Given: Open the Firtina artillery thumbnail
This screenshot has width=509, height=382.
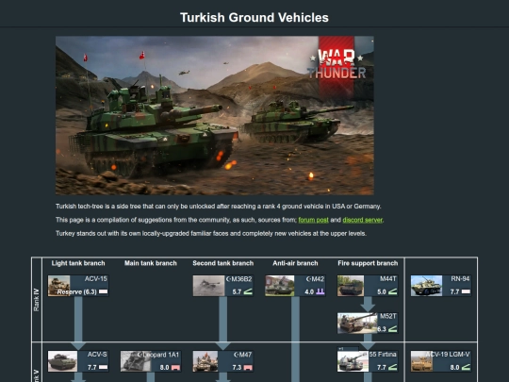Looking at the screenshot, I should 353,361.
